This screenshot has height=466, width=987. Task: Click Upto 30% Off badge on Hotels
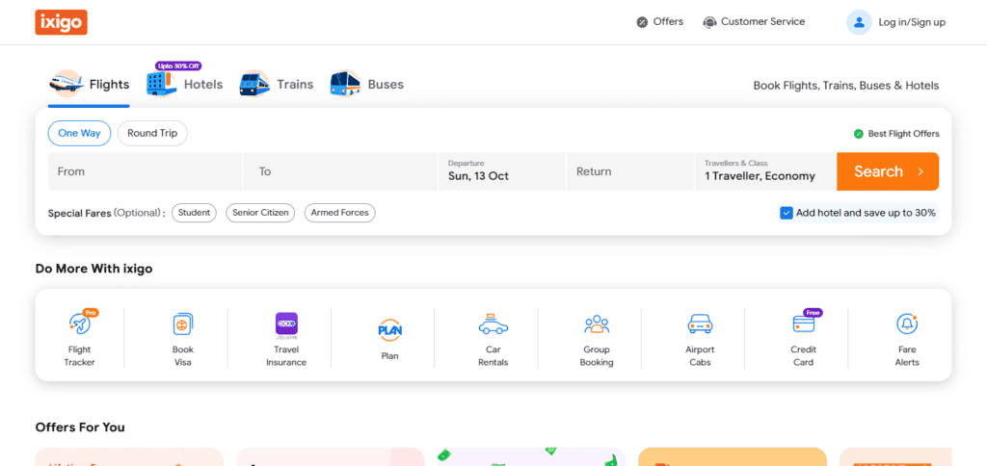178,66
